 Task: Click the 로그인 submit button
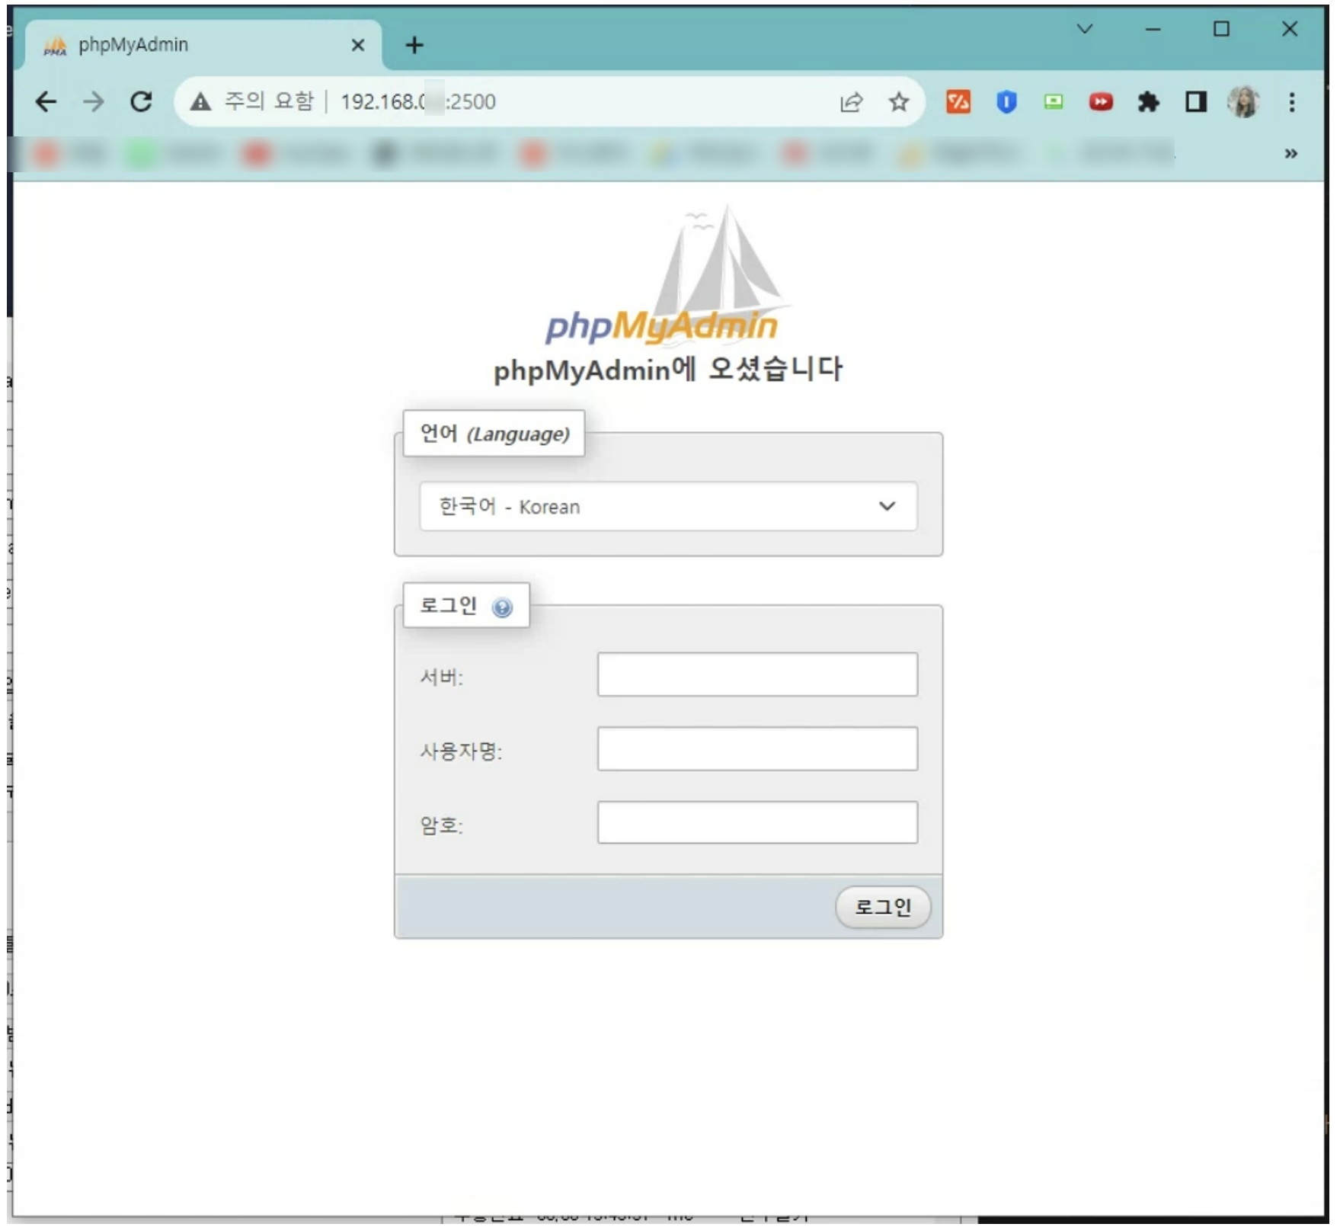point(883,907)
